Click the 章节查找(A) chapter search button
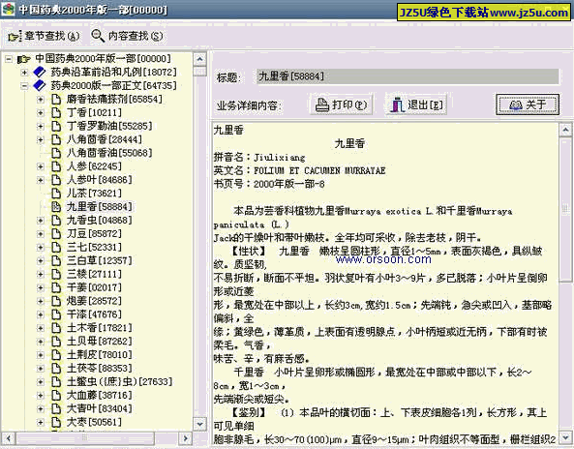Image resolution: width=574 pixels, height=449 pixels. point(44,36)
